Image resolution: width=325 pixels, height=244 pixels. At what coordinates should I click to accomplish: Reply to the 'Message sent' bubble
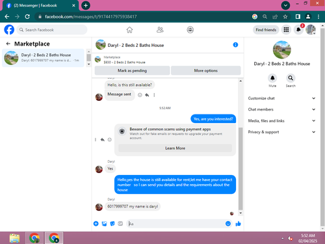147,95
